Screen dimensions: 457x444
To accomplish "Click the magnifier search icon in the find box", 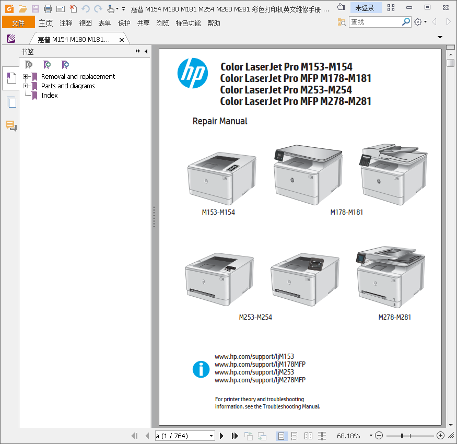I will point(406,22).
